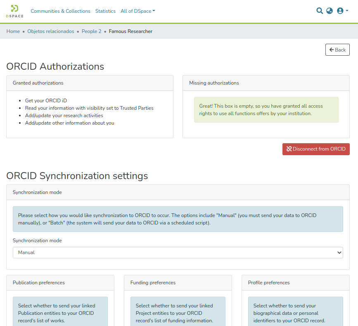Image resolution: width=358 pixels, height=326 pixels.
Task: Click the Missing authorizations panel header
Action: tap(266, 83)
